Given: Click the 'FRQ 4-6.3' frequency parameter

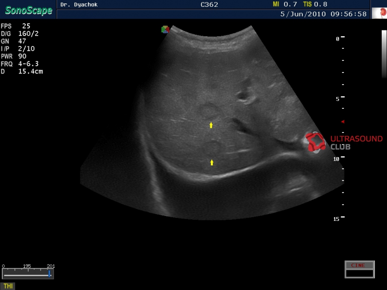Looking at the screenshot, I should [x=20, y=64].
